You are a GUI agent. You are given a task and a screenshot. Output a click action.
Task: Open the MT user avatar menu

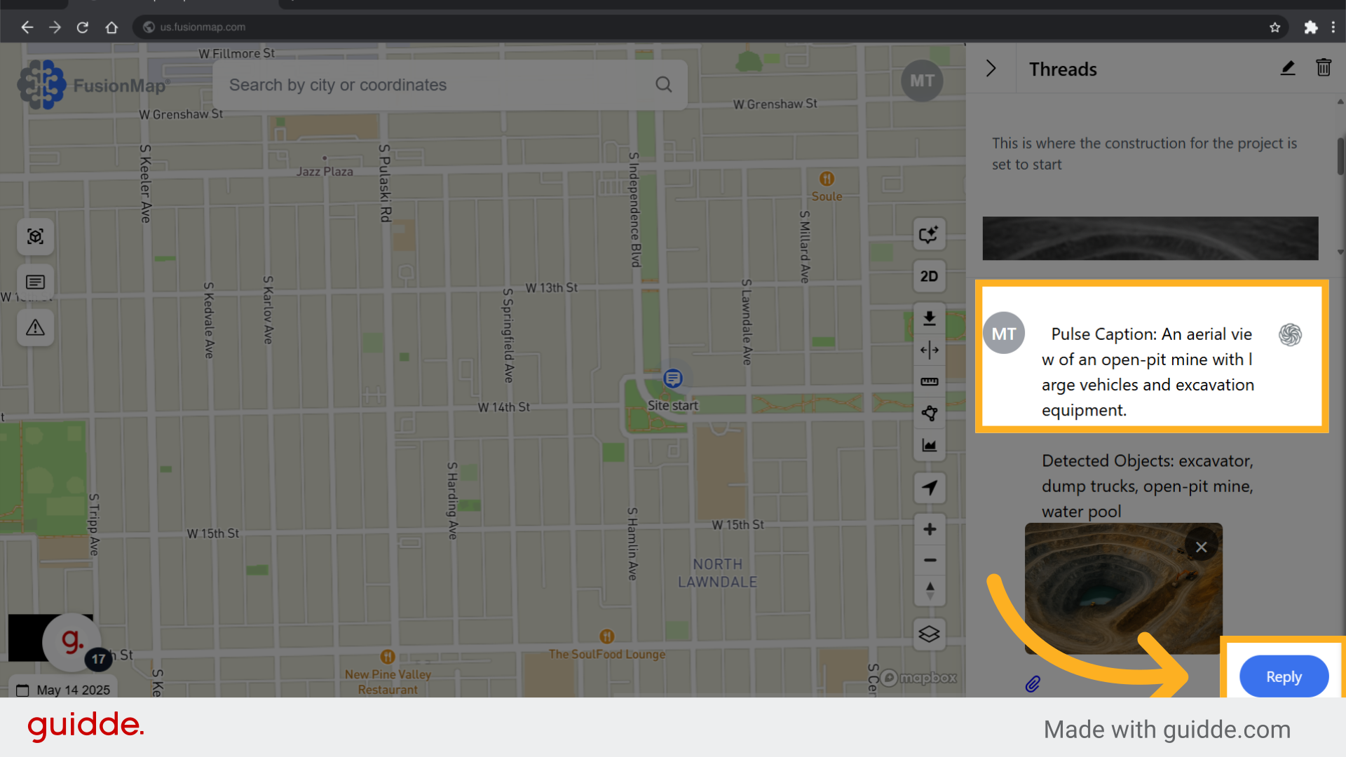coord(921,81)
